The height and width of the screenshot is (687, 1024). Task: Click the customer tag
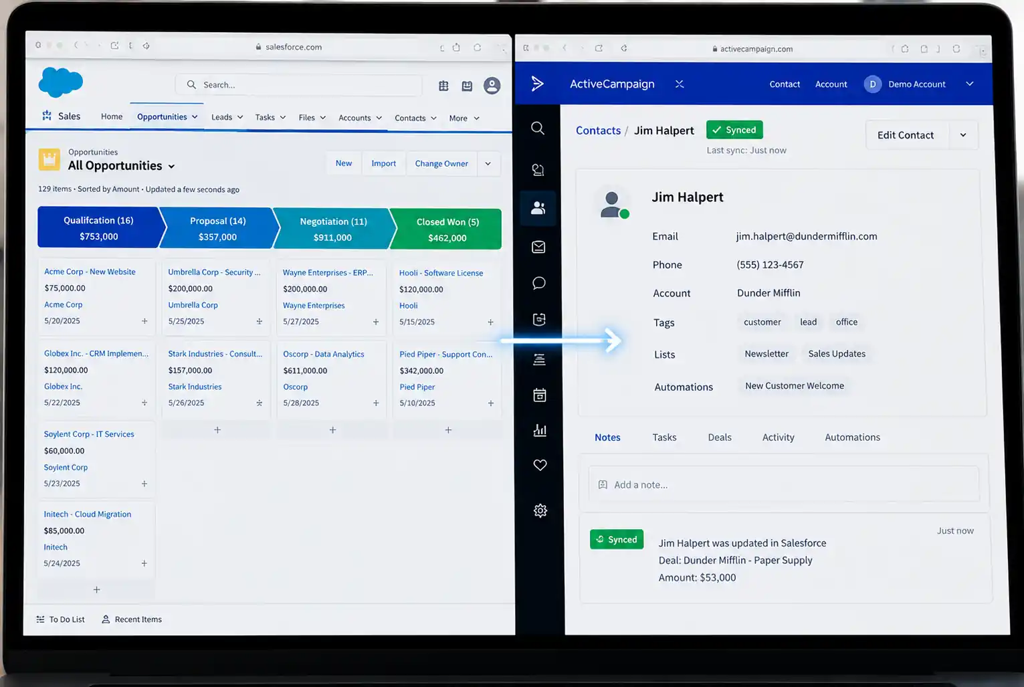[x=762, y=322]
